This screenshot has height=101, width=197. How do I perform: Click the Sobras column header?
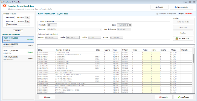click(155, 50)
